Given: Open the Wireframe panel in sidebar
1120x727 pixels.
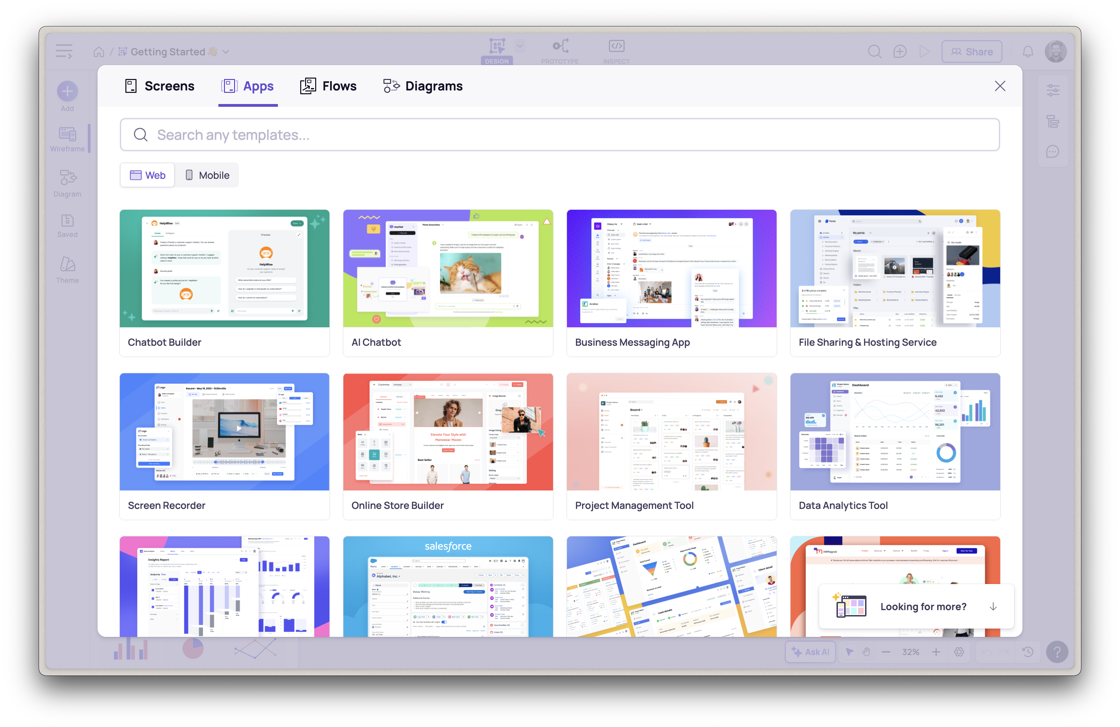Looking at the screenshot, I should (x=67, y=139).
